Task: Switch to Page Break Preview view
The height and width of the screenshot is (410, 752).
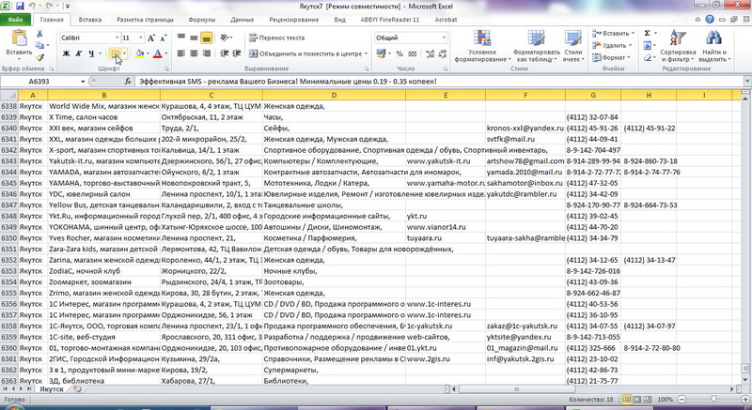Action: point(648,400)
